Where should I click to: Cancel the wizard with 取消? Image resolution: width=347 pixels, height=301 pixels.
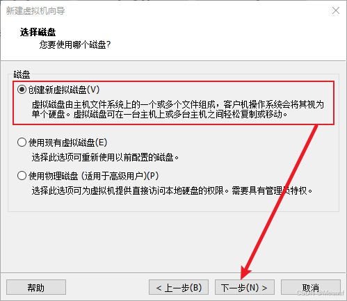tap(311, 287)
